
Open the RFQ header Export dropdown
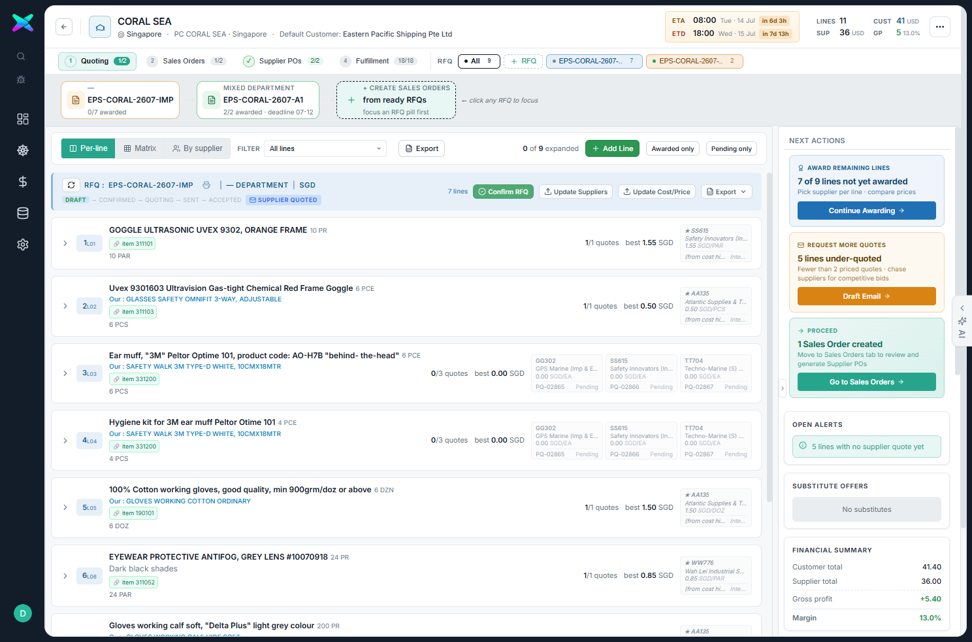[726, 192]
